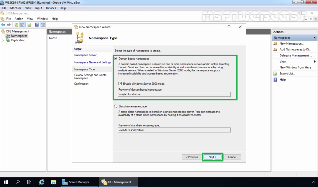The width and height of the screenshot is (318, 187).
Task: Maximize the New Namespace Wizard window
Action: coord(229,27)
